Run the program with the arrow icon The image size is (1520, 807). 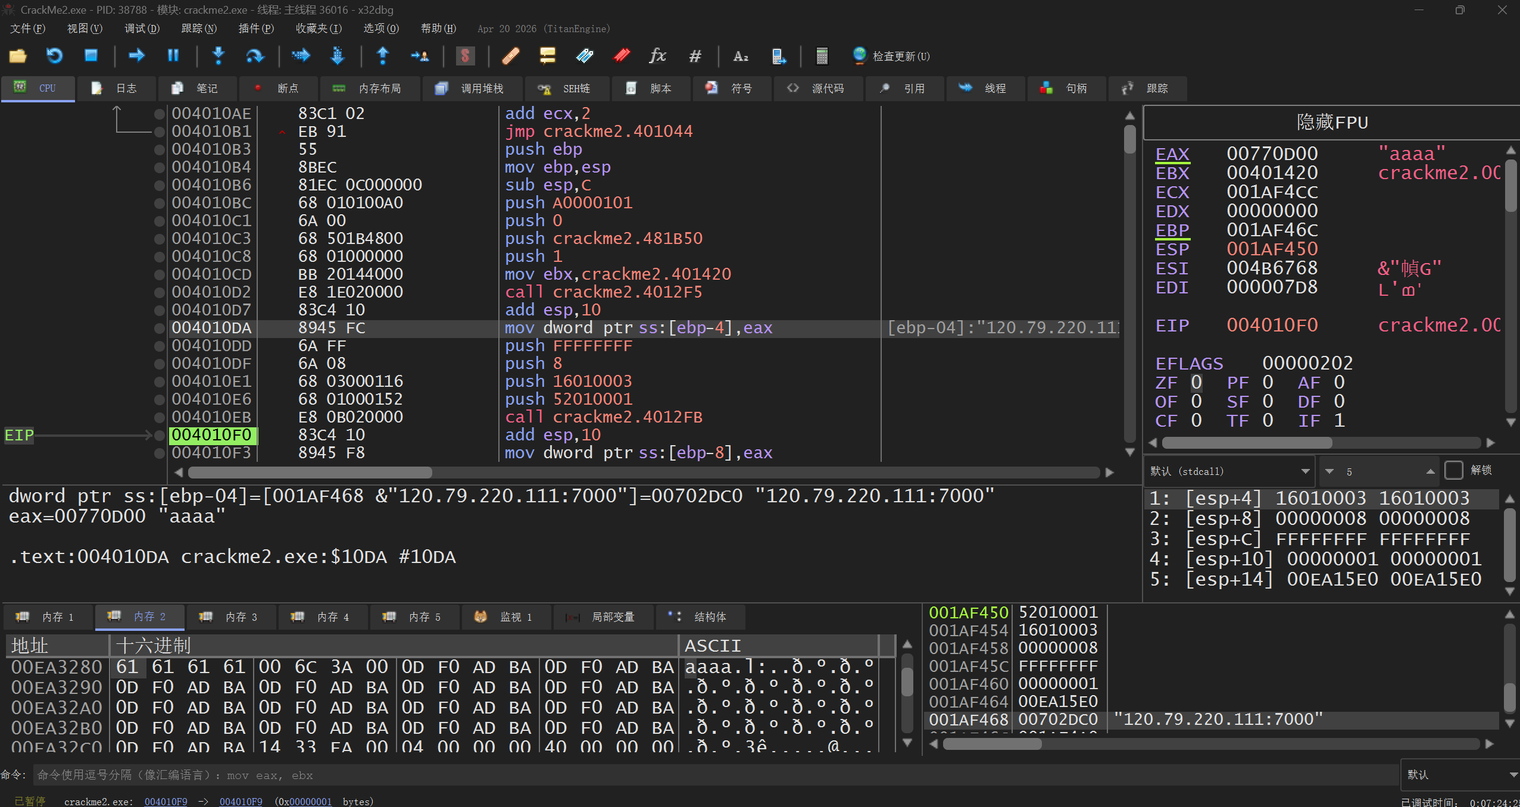(x=136, y=56)
